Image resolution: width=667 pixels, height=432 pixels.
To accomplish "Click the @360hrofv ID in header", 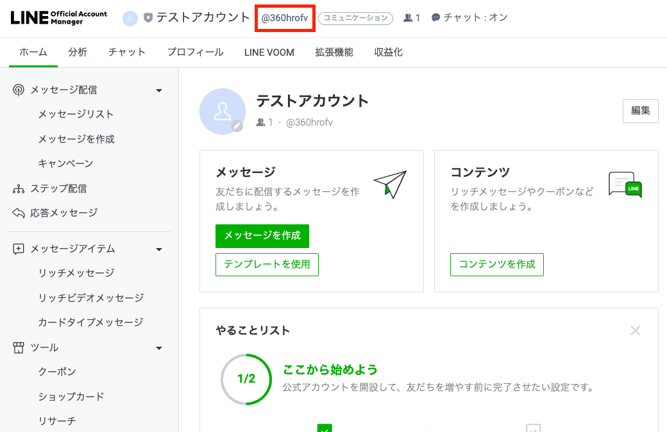I will [x=285, y=19].
